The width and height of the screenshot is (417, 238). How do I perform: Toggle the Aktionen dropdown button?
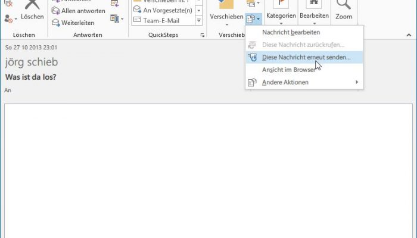click(253, 19)
